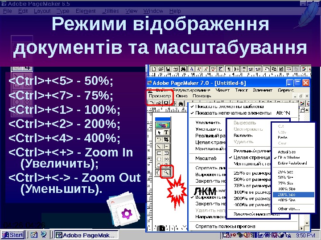Image resolution: width=321 pixels, height=240 pixels.
Task: Open the 'Макет' menu
Action: (x=222, y=90)
